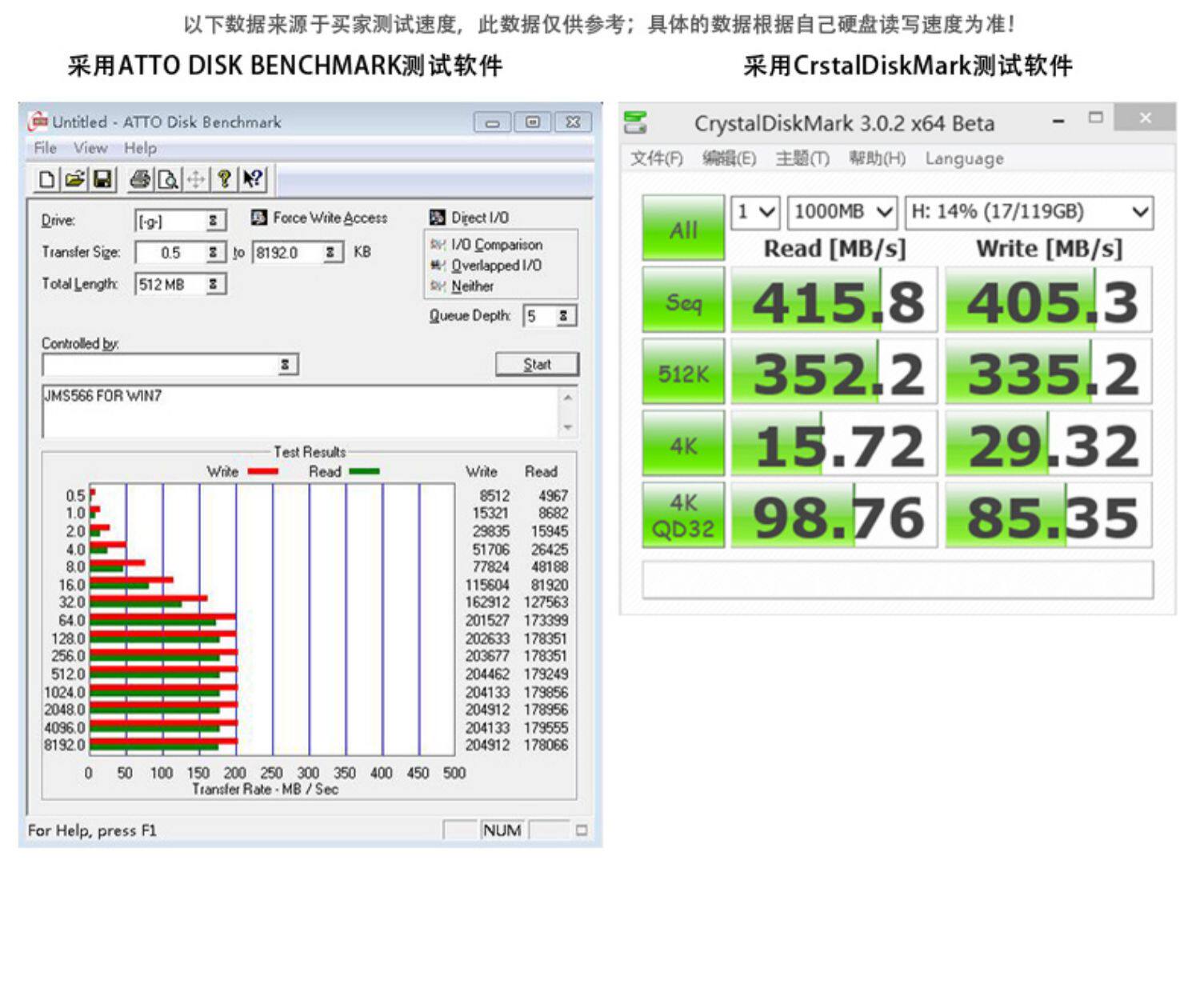Screen dimensions: 1200x1008
Task: Click the empty comment field in CrystalDiskMark
Action: pyautogui.click(x=898, y=579)
